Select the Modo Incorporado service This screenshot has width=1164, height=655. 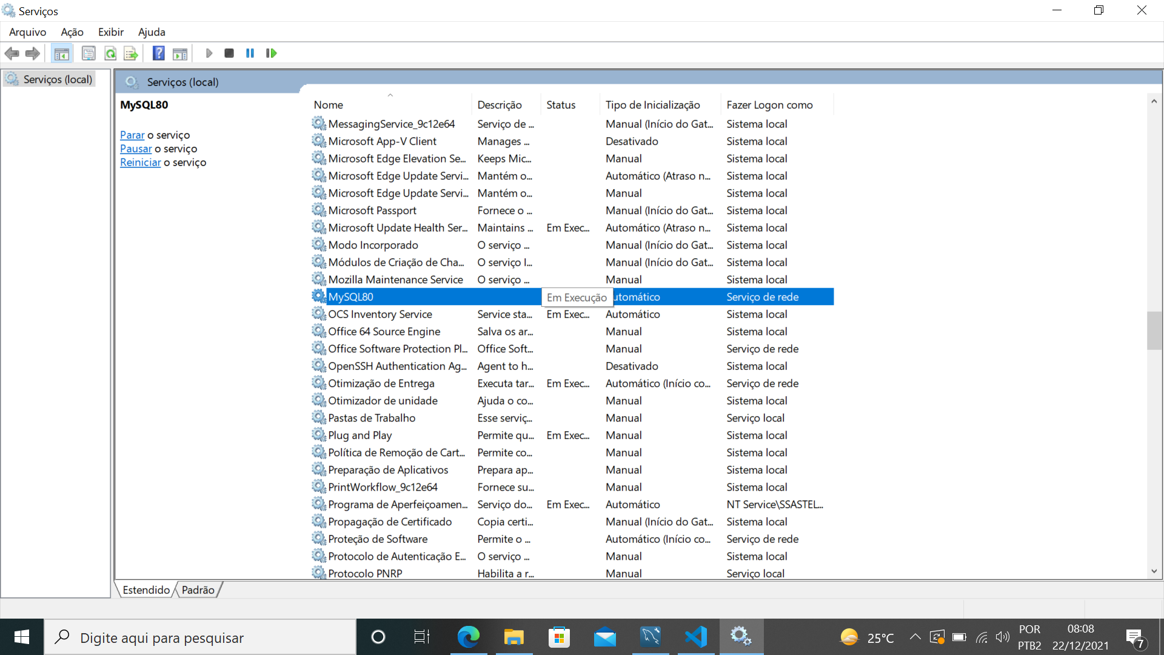point(572,245)
